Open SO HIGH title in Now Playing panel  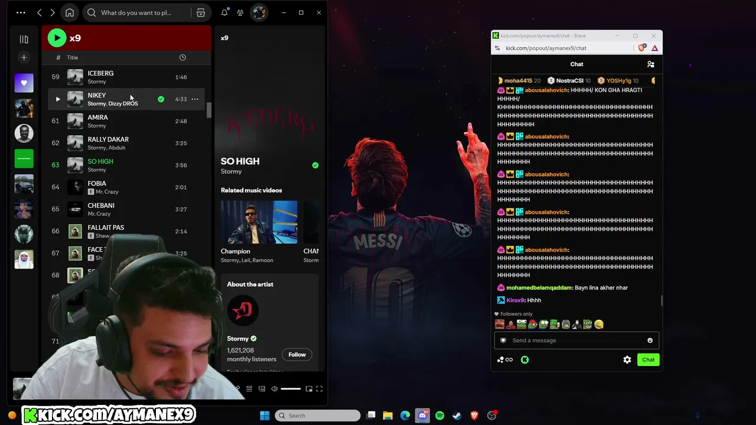(240, 161)
